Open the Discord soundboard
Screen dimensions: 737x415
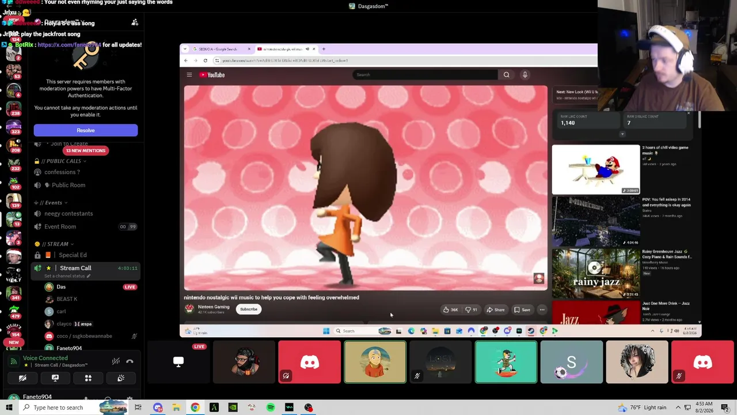pyautogui.click(x=121, y=378)
